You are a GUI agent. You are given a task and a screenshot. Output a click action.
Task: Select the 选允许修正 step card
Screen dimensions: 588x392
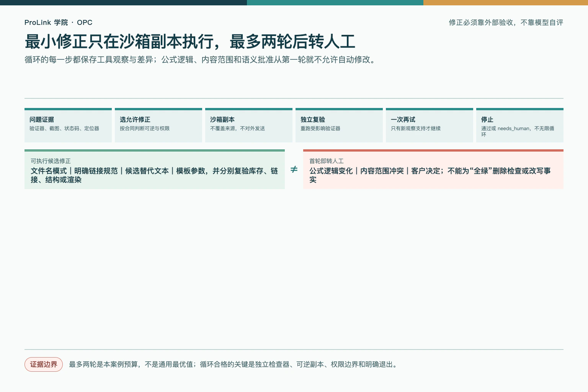pyautogui.click(x=158, y=125)
